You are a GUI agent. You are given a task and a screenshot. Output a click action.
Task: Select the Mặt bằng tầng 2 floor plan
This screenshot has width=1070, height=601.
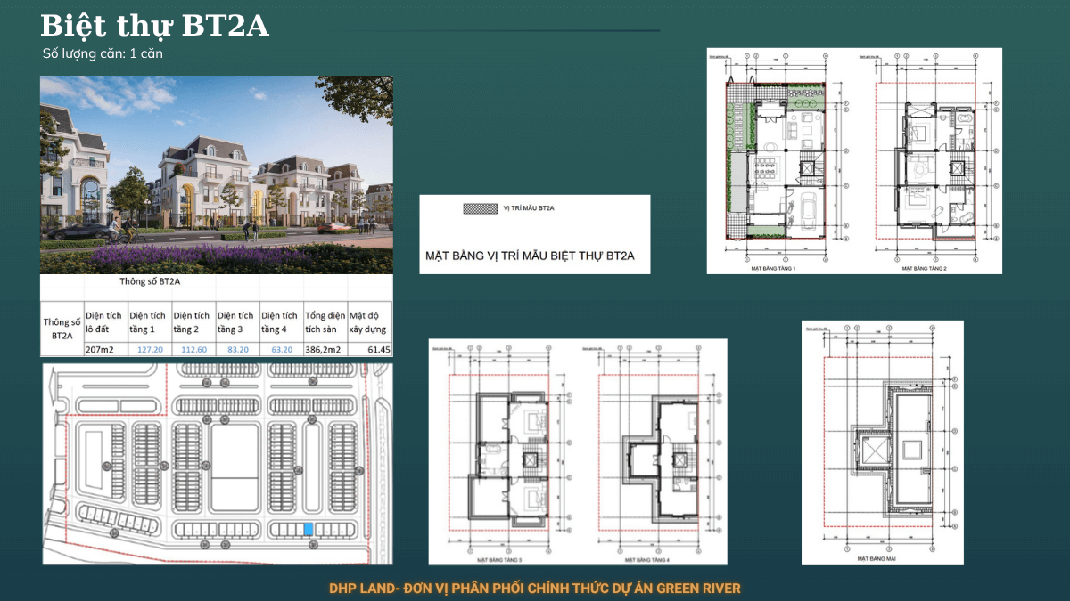(932, 160)
